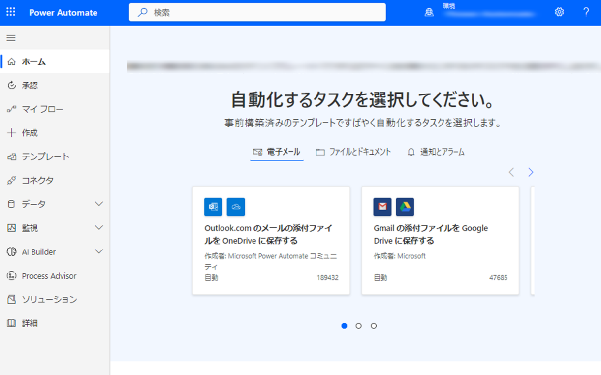601x375 pixels.
Task: Open the Gmail attachments to Google Drive template
Action: pos(441,241)
